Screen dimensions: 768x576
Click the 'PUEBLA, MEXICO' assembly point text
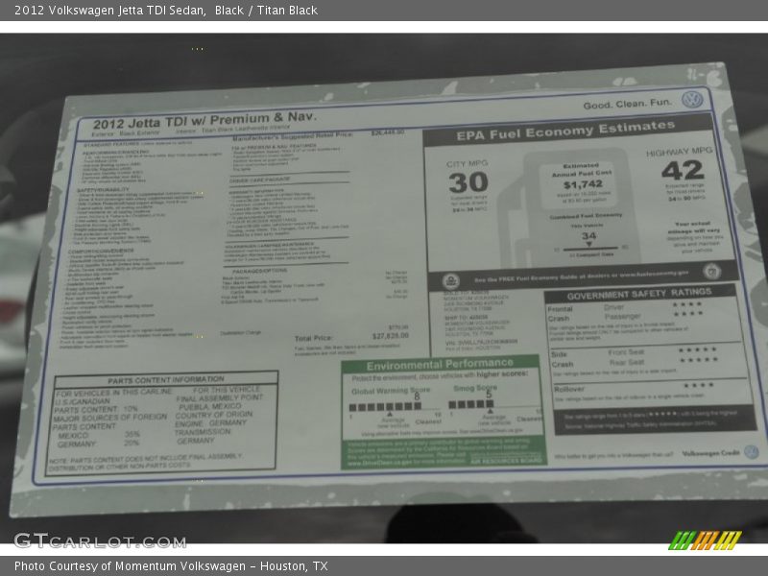point(209,406)
